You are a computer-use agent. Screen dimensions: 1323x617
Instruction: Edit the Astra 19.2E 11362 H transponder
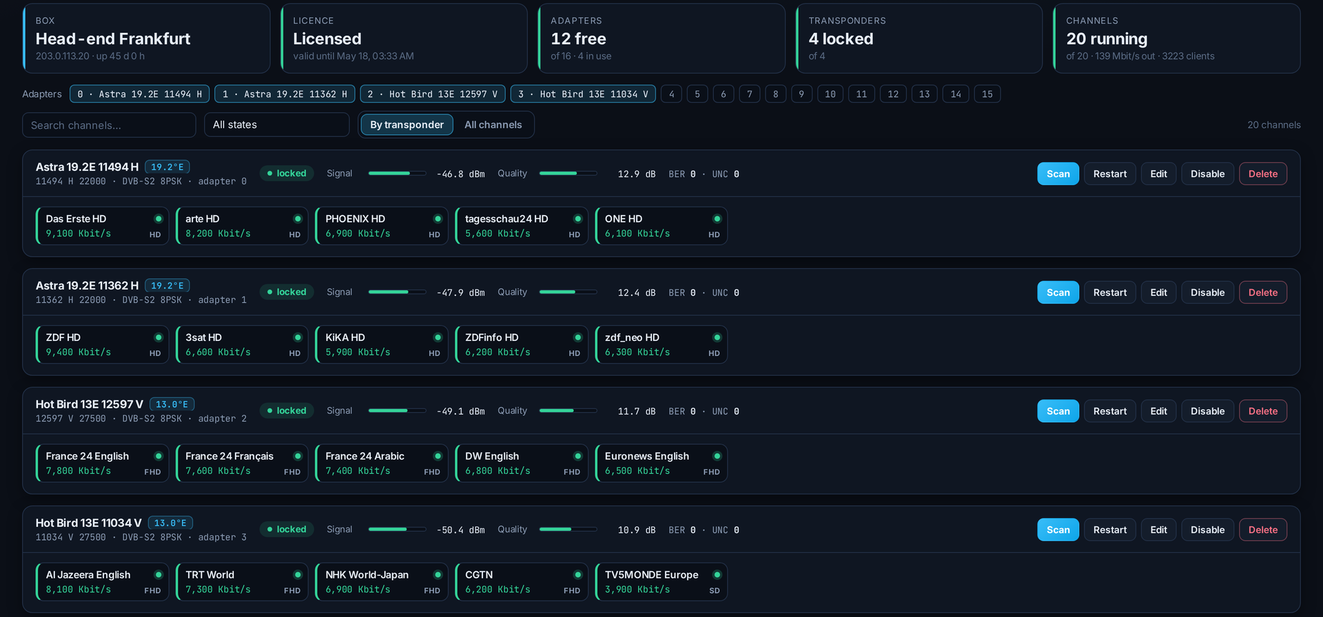(1159, 293)
